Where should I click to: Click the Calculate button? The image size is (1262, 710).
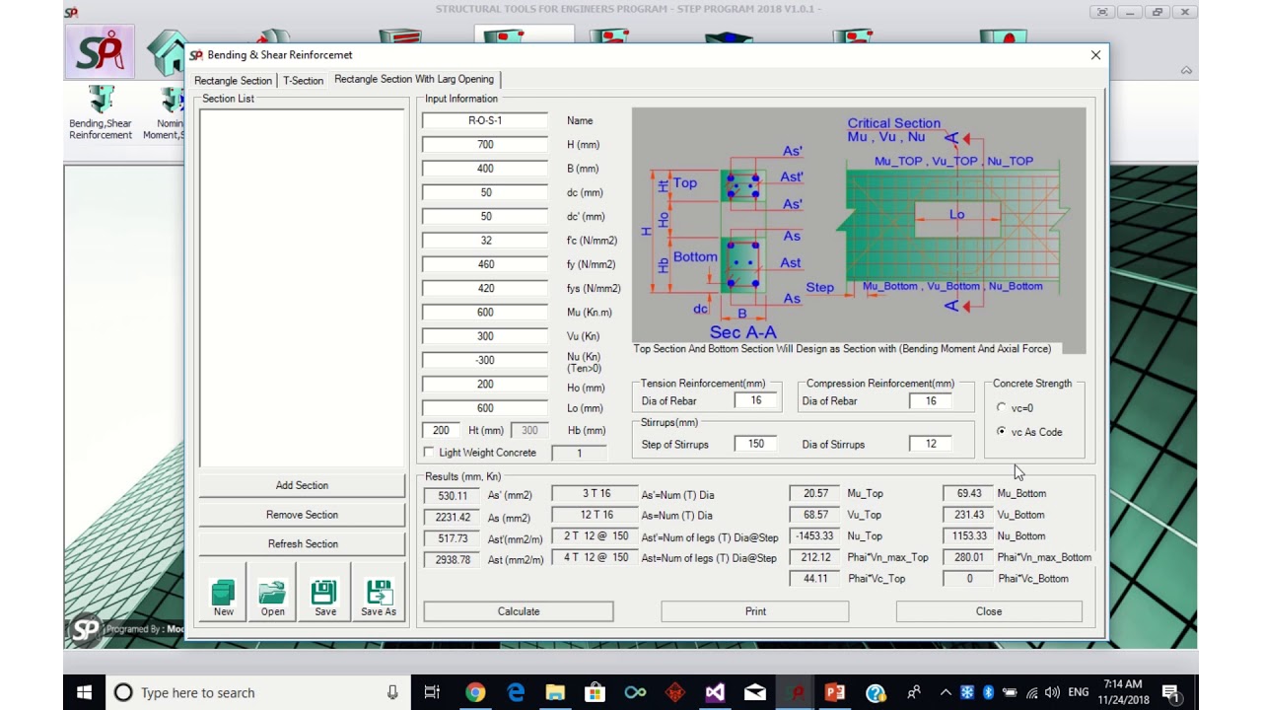tap(519, 611)
